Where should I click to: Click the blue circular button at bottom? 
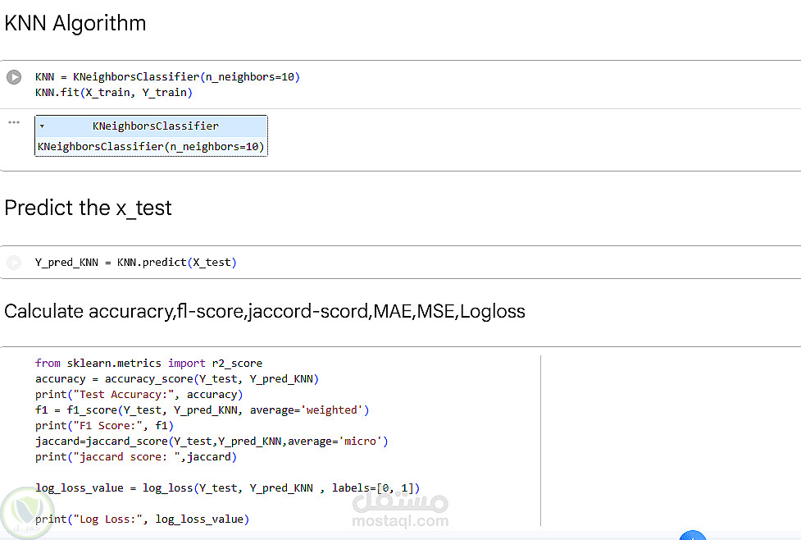click(693, 536)
